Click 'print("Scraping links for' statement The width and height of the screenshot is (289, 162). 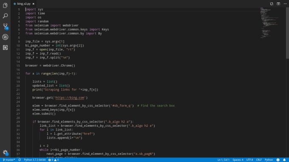(x=65, y=90)
